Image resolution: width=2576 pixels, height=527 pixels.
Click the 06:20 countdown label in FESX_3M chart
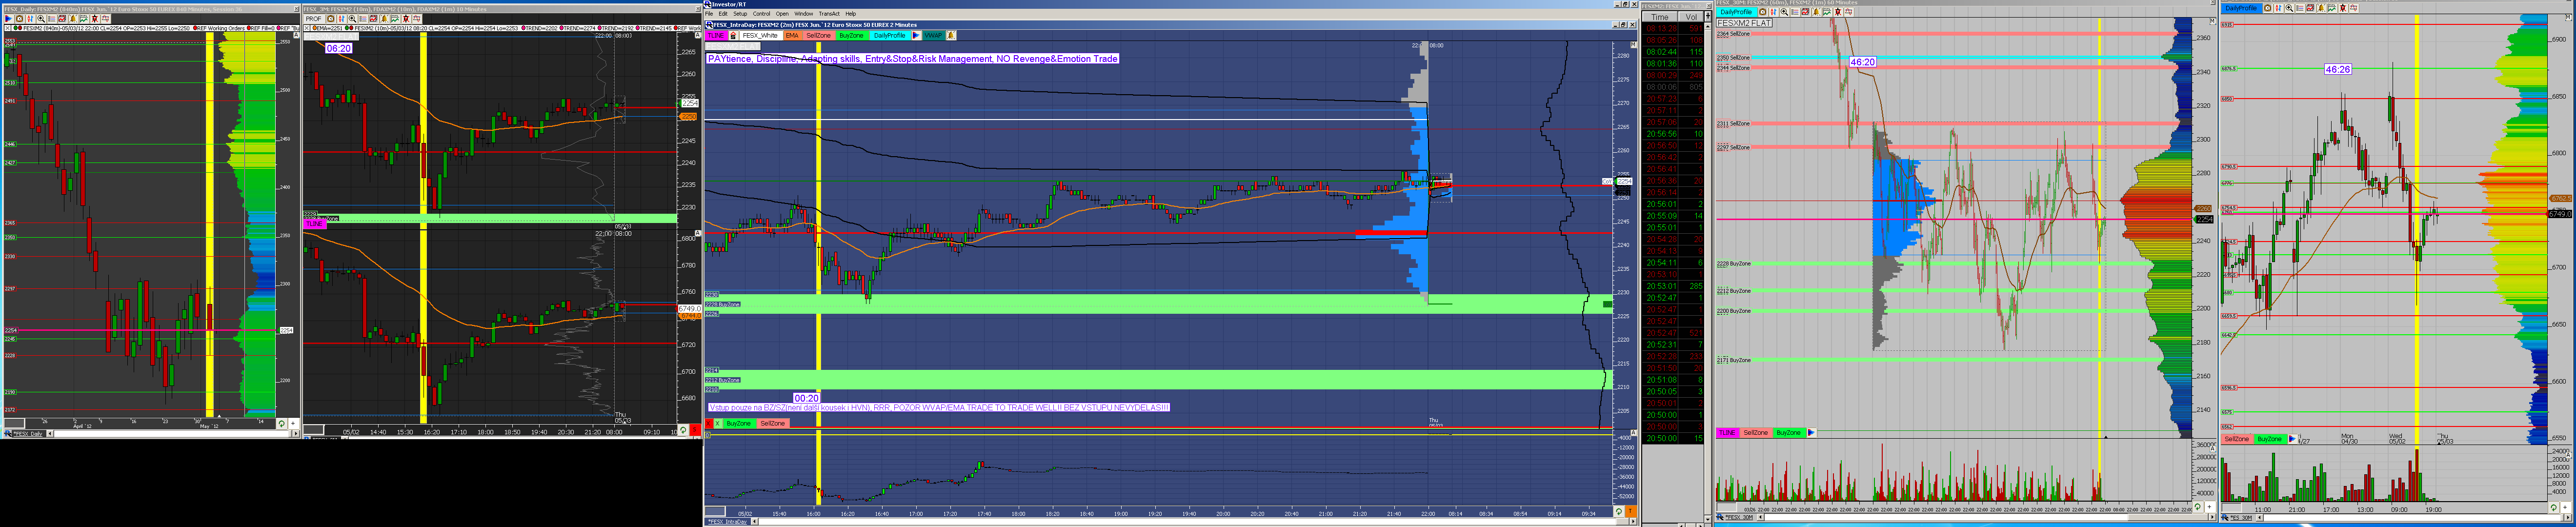[338, 48]
